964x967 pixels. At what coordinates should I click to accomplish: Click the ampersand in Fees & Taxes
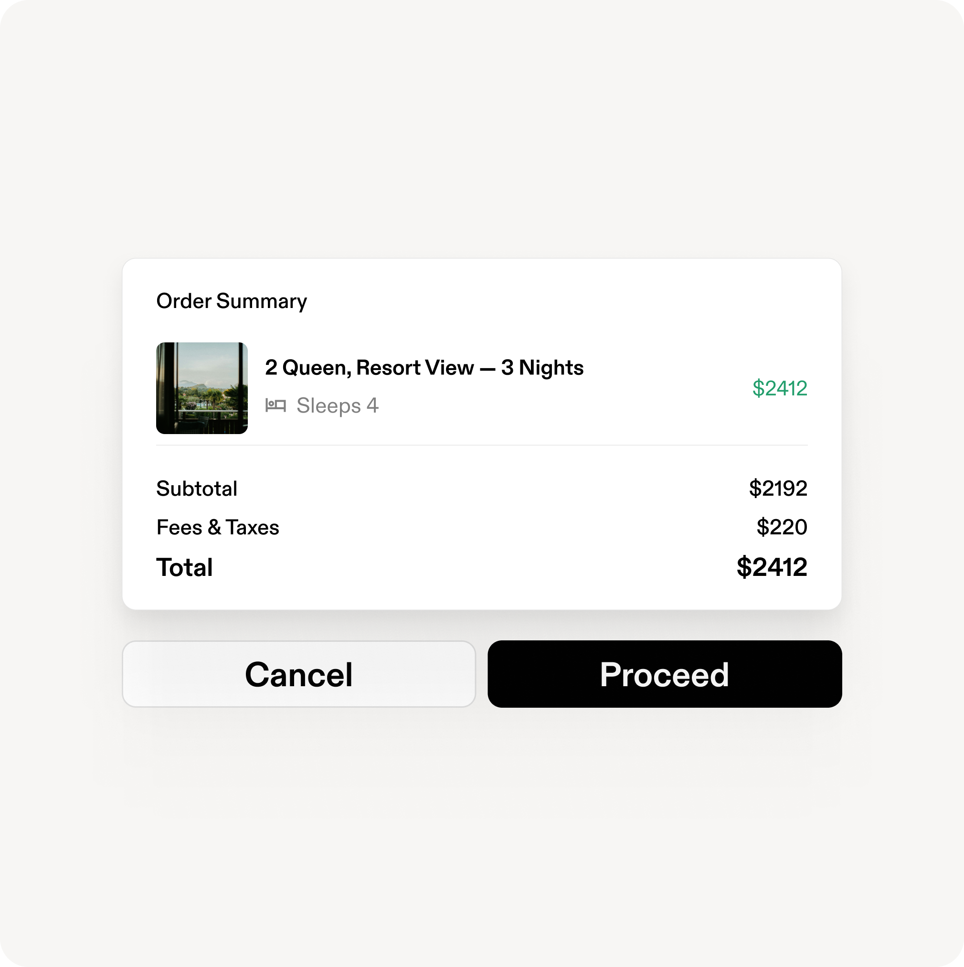point(214,528)
